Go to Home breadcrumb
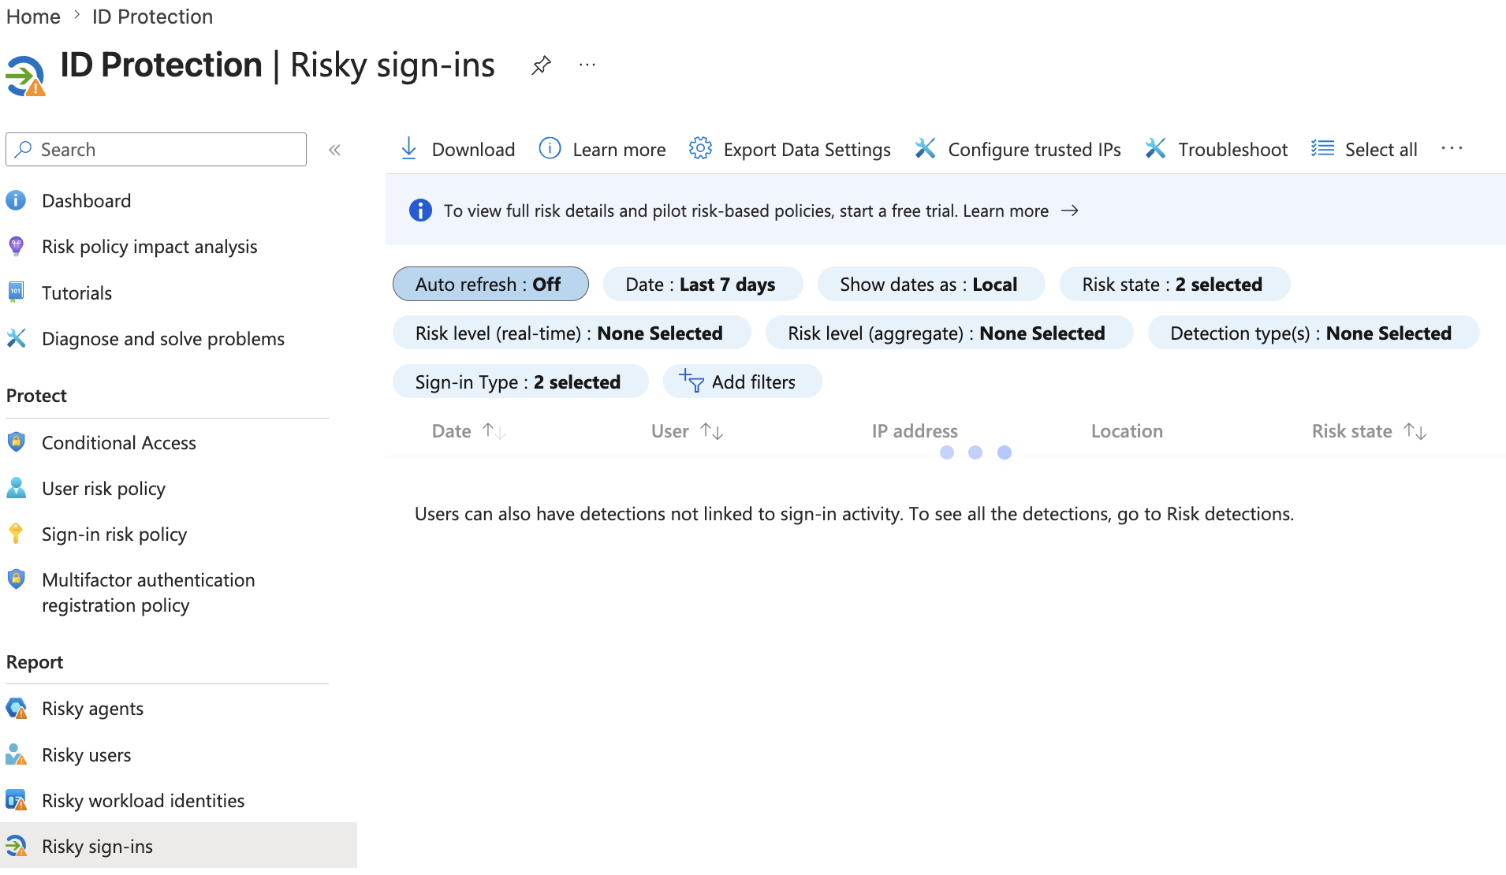This screenshot has height=875, width=1506. [33, 17]
